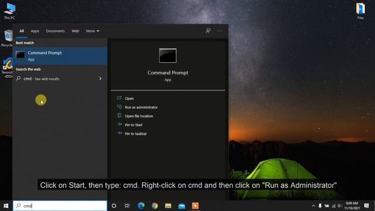The image size is (375, 211).
Task: Select the Tenorshare 4DDiG desktop icon
Action: 7,68
